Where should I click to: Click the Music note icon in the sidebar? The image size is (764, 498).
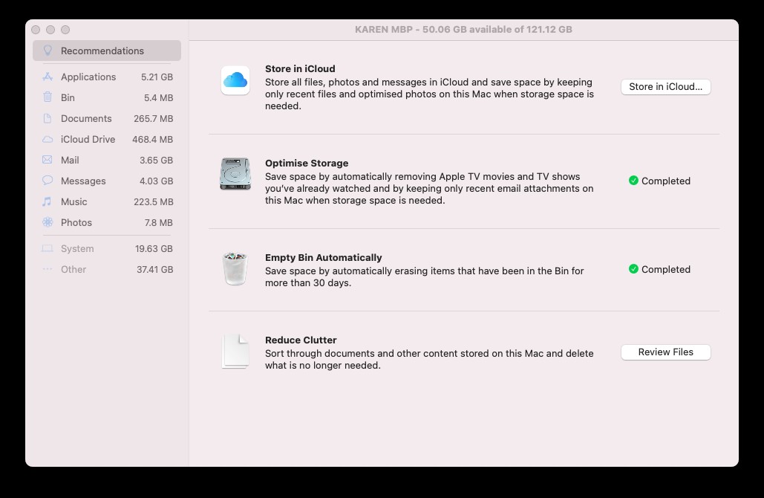click(46, 201)
